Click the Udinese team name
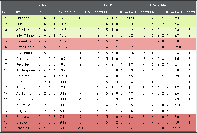 (23, 18)
